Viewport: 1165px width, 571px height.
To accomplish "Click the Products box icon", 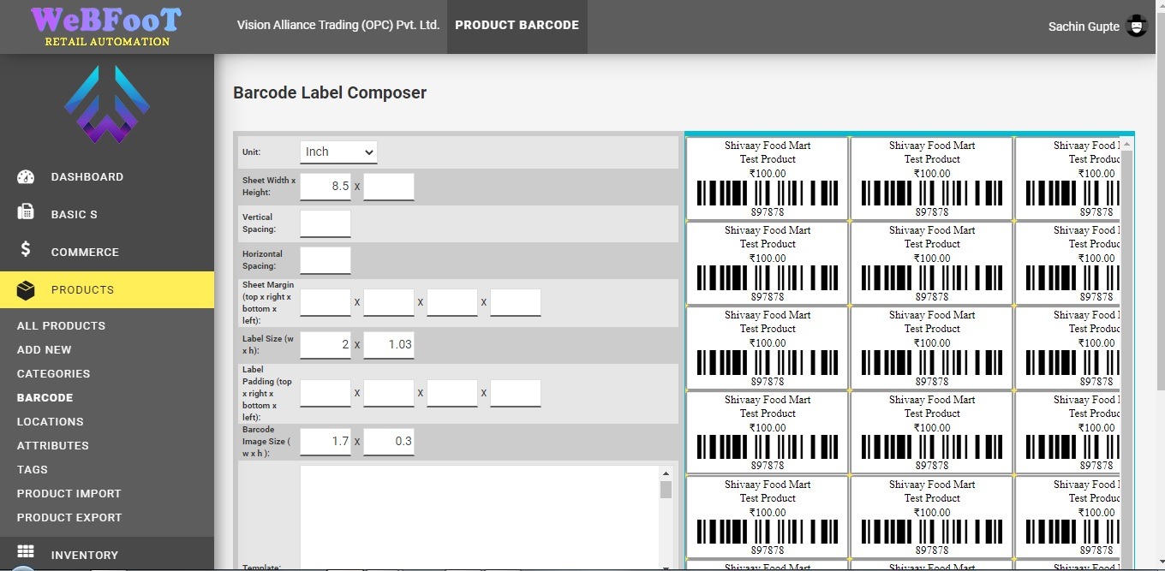I will [x=26, y=290].
